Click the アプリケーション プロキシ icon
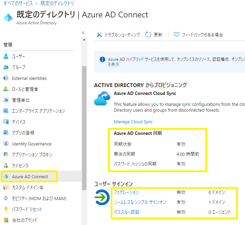 pos(6,155)
